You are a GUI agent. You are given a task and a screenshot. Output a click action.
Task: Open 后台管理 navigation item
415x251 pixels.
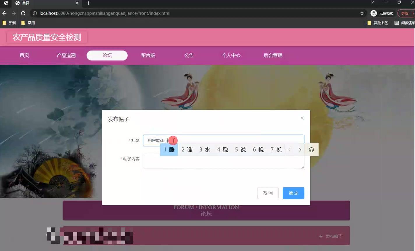[273, 55]
